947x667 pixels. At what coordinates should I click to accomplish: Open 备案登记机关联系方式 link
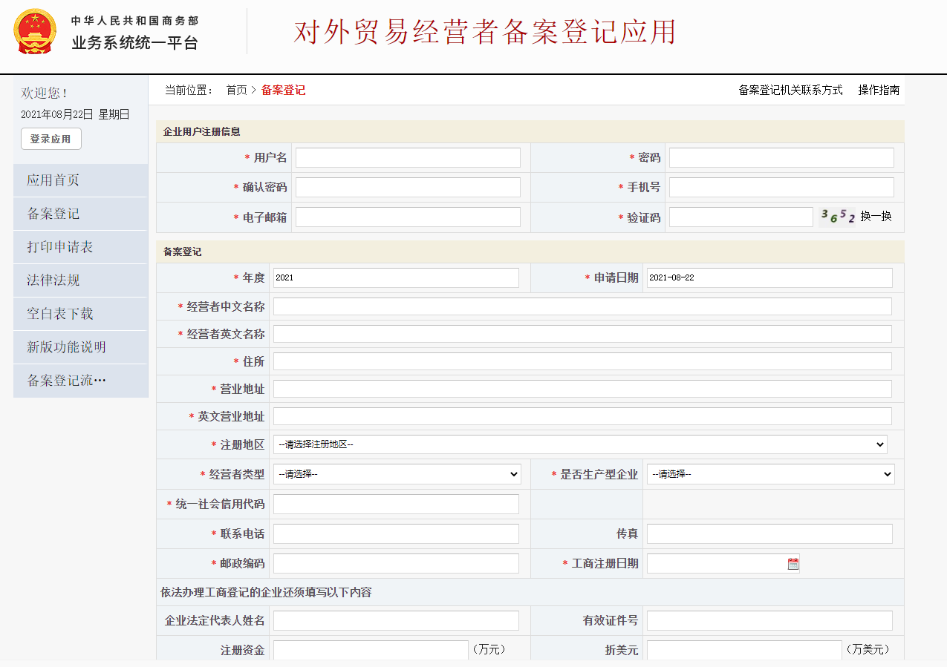tap(790, 90)
